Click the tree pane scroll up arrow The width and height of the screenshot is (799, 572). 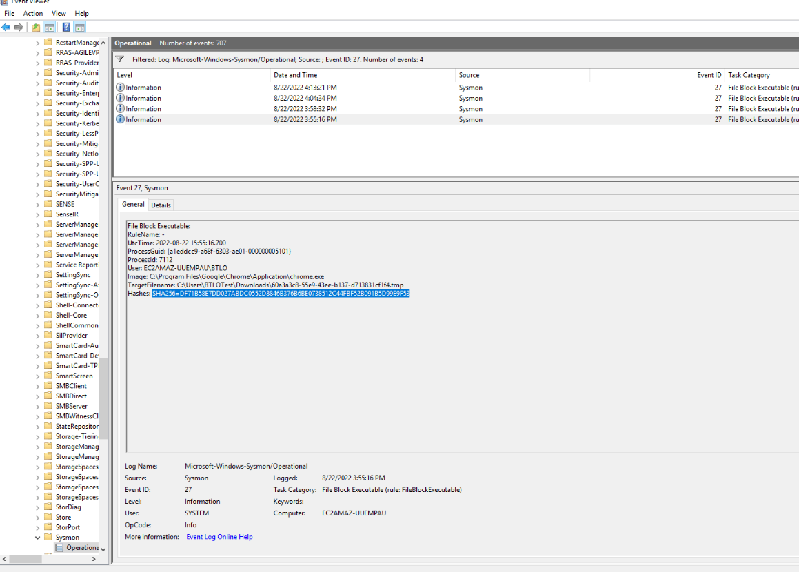[103, 43]
